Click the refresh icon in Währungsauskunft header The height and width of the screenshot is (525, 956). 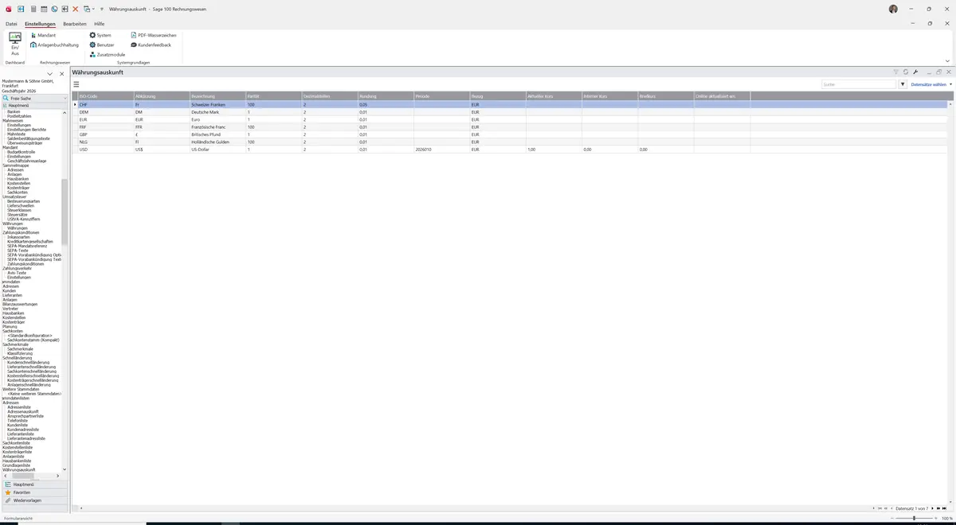tap(906, 72)
